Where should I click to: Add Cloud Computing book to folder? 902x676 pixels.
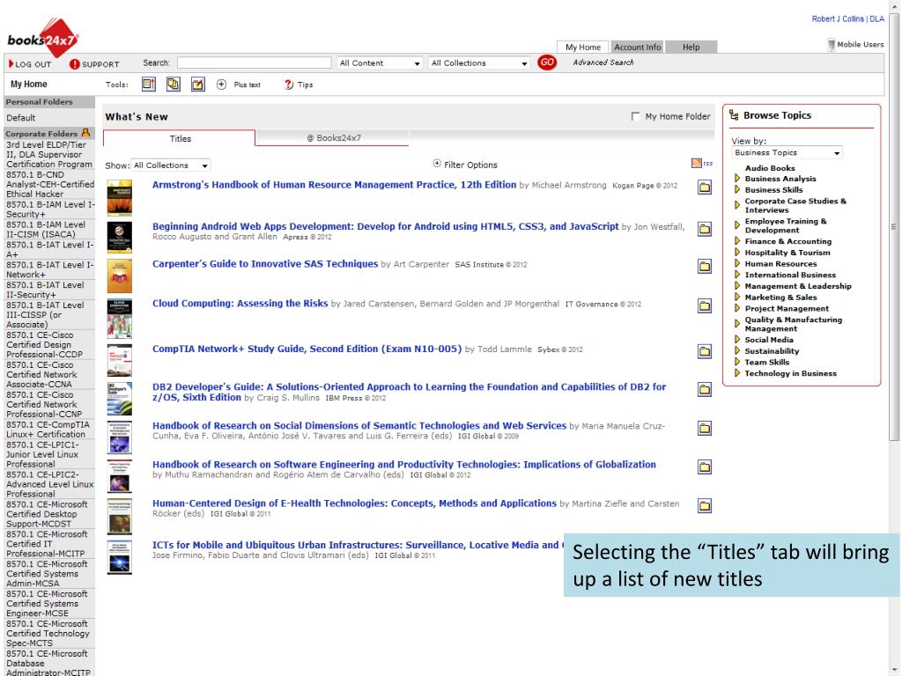pyautogui.click(x=705, y=305)
